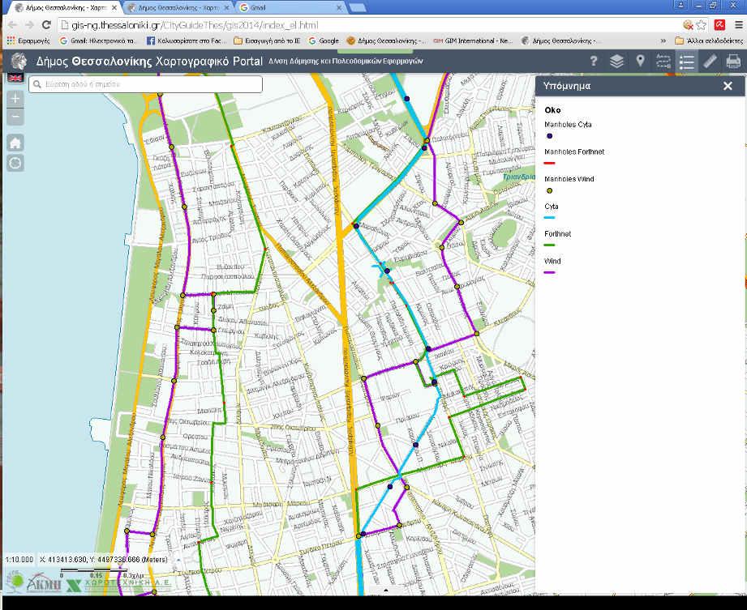Bookmark this page with the star icon
747x610 pixels.
[701, 25]
